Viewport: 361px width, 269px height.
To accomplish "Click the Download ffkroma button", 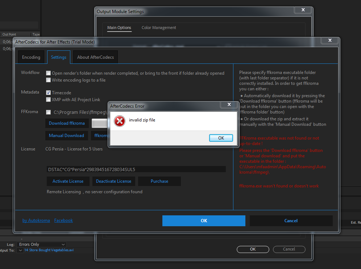I will (67, 123).
